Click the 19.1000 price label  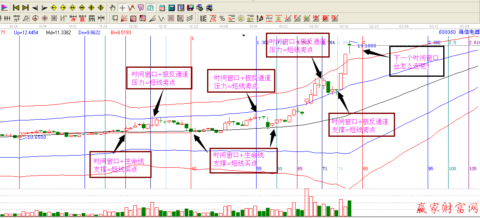coord(366,46)
